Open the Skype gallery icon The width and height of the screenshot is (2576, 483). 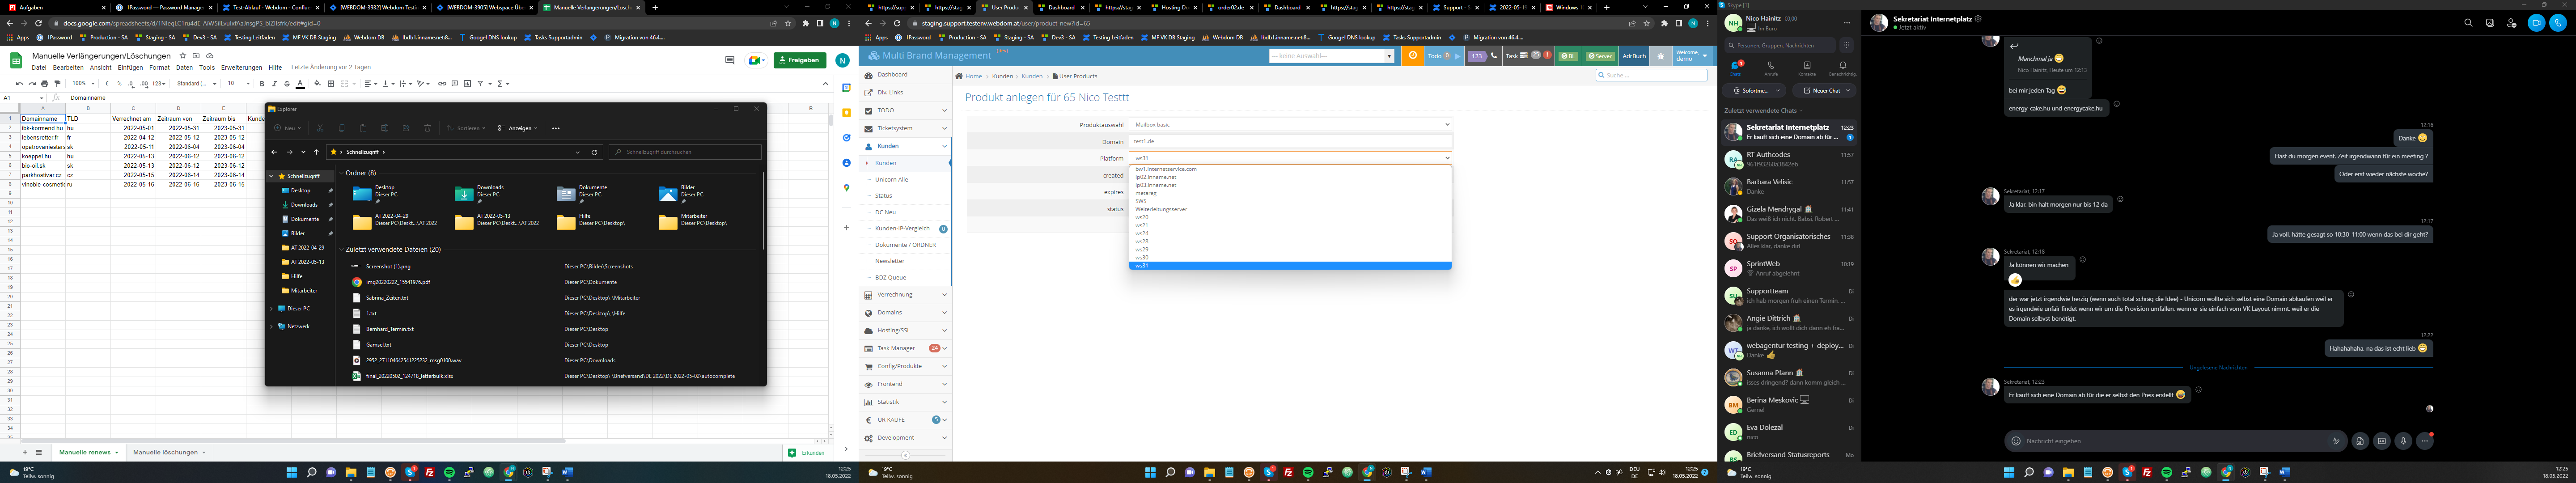click(x=2490, y=23)
